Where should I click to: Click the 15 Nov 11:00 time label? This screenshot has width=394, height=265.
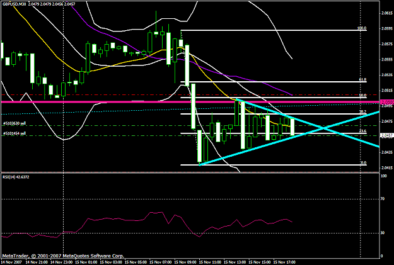210,262
